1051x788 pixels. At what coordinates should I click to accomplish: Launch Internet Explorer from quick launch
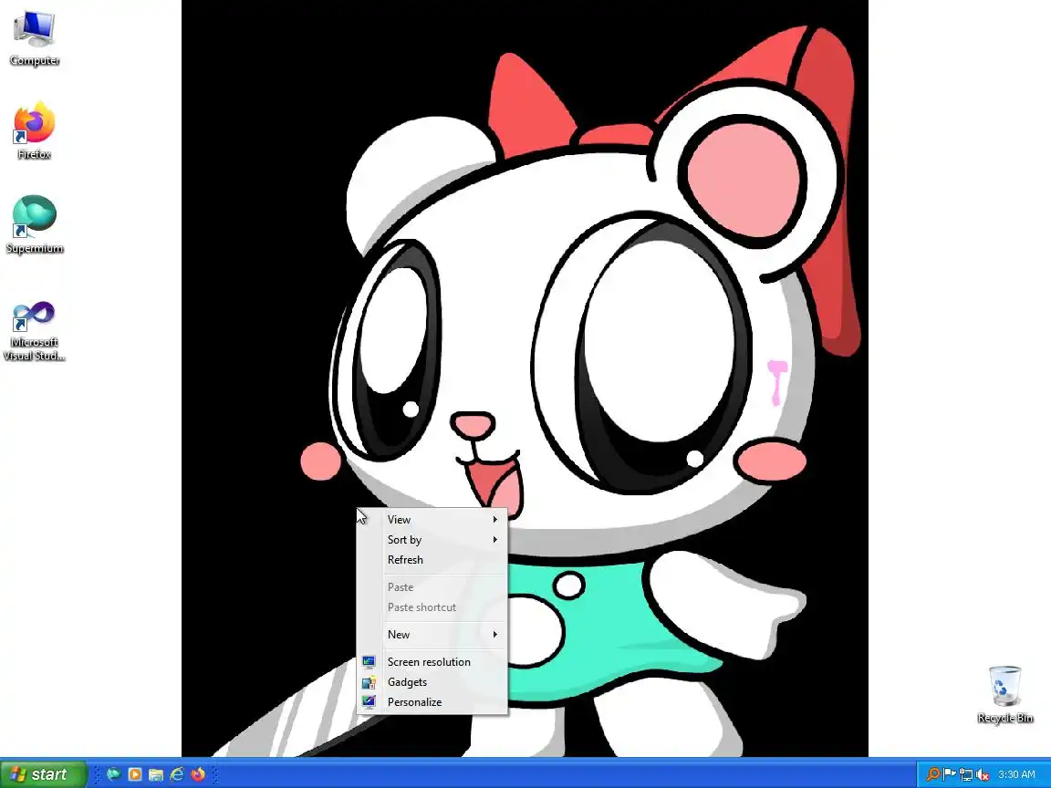pyautogui.click(x=177, y=774)
